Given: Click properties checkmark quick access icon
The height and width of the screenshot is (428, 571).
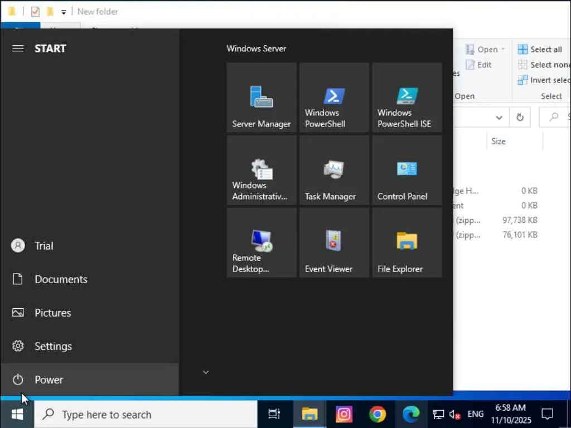Looking at the screenshot, I should [x=35, y=12].
